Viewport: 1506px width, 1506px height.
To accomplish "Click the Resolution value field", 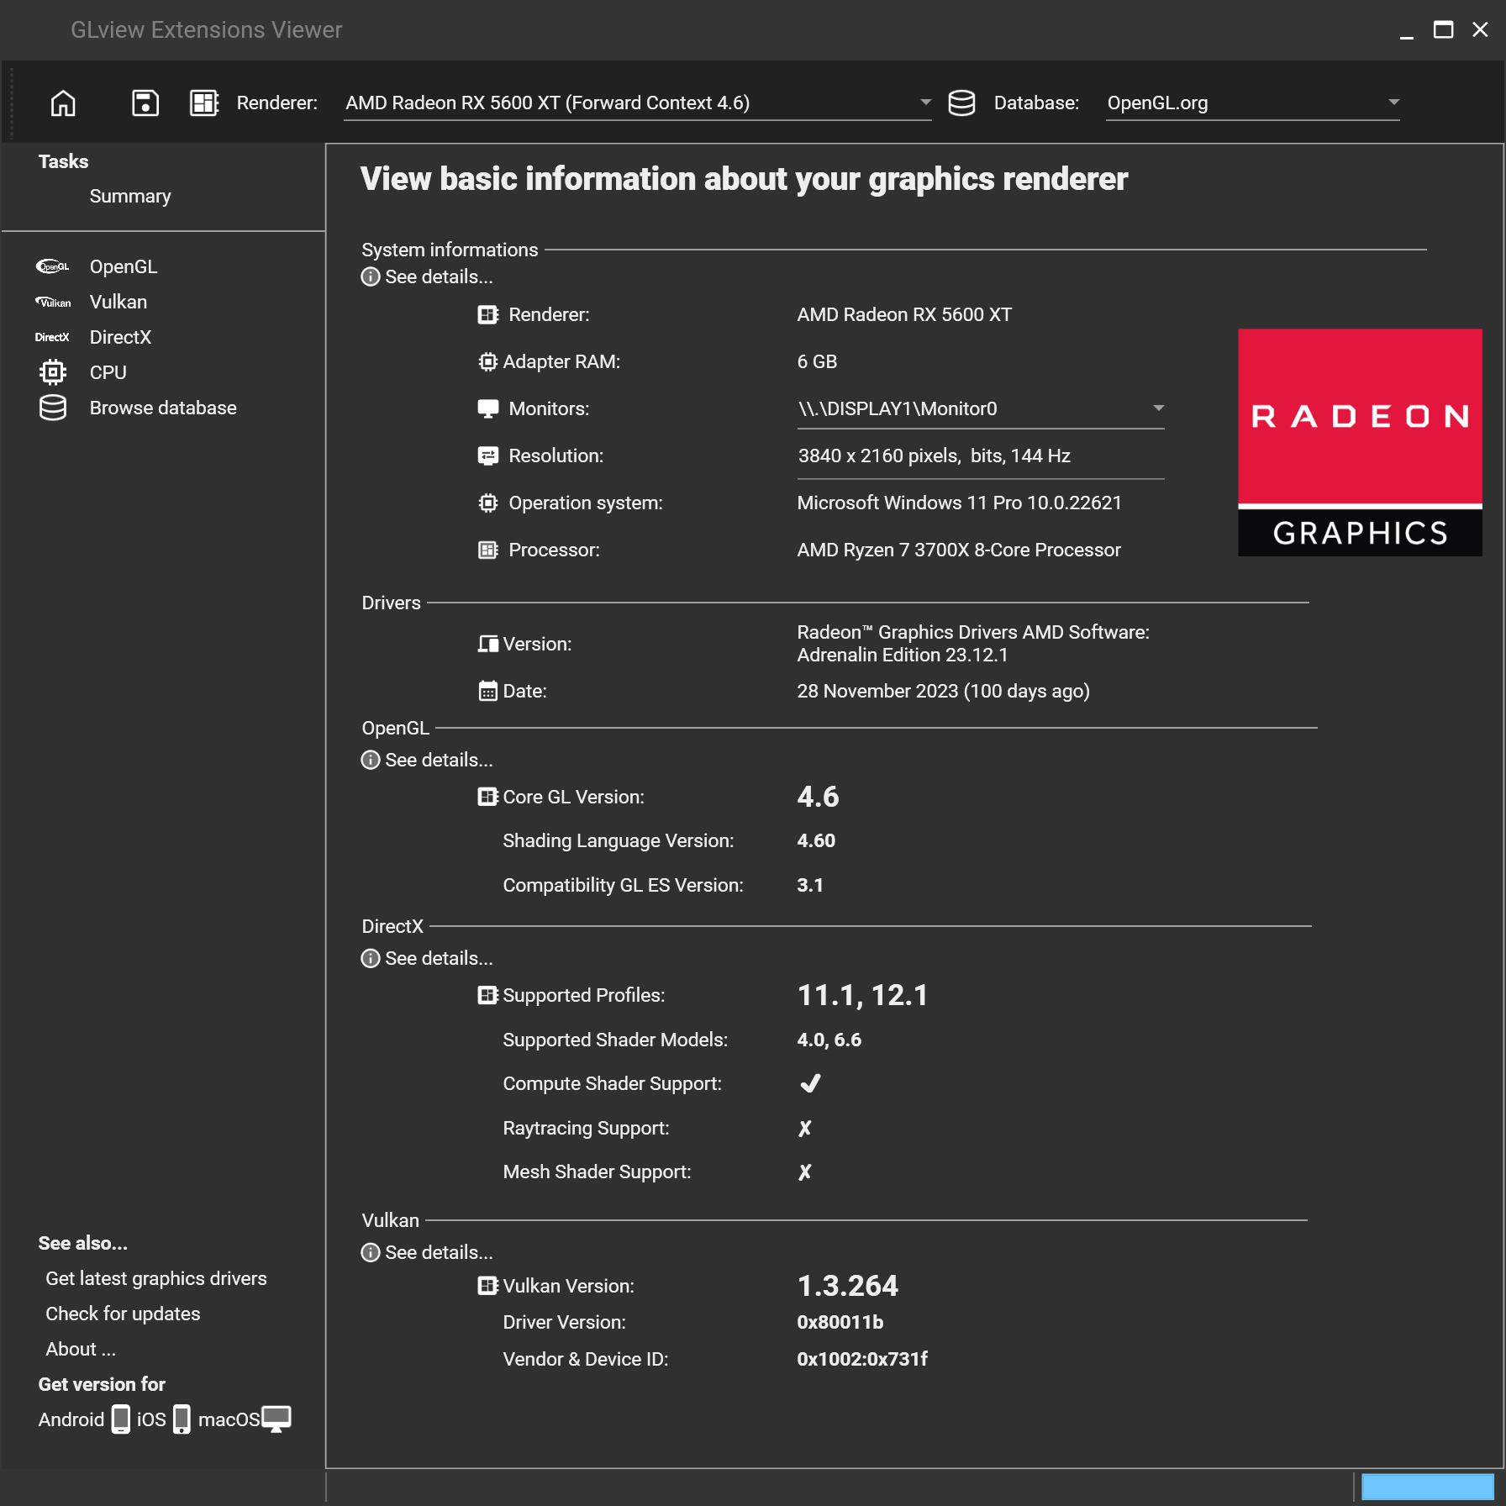I will [980, 456].
